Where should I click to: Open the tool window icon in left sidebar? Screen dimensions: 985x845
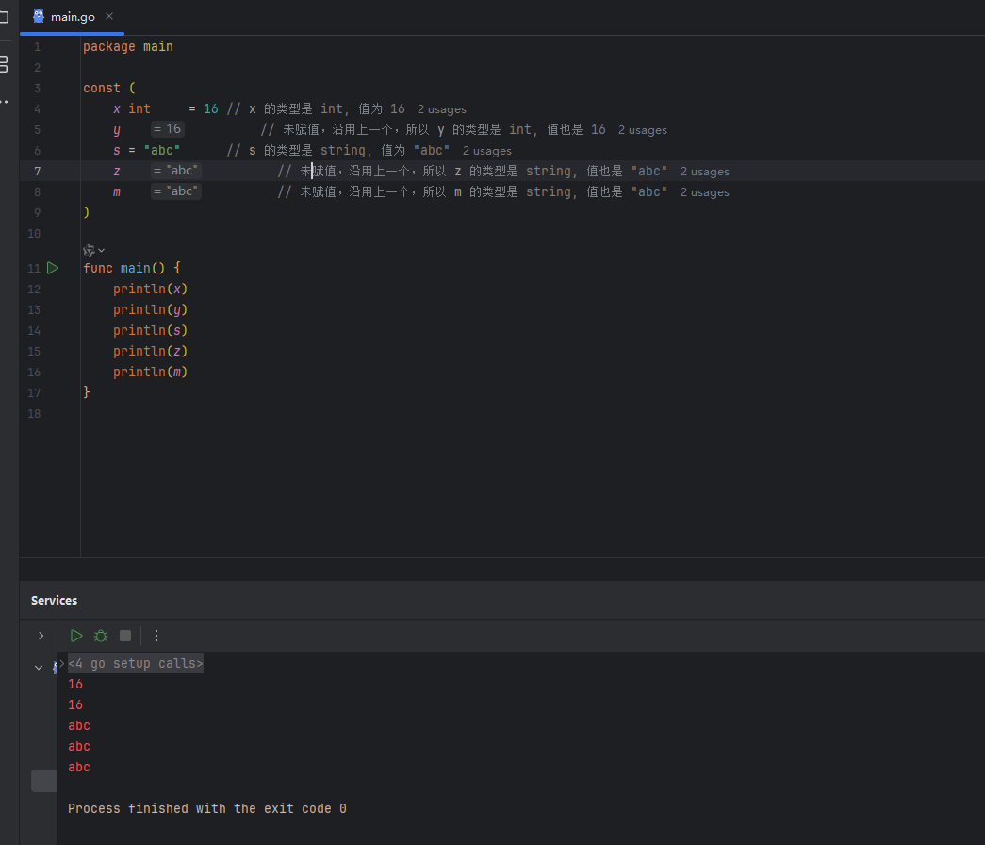5,17
